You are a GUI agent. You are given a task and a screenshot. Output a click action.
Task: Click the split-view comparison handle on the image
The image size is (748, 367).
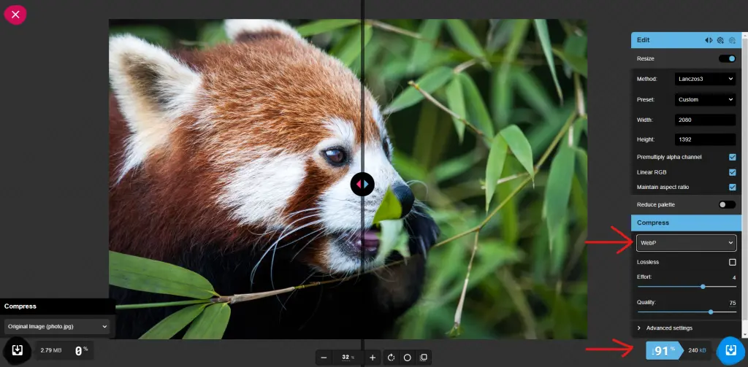pyautogui.click(x=362, y=184)
